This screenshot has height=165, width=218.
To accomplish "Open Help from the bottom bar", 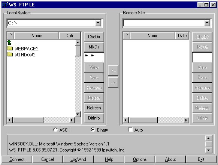I will click(x=109, y=159).
